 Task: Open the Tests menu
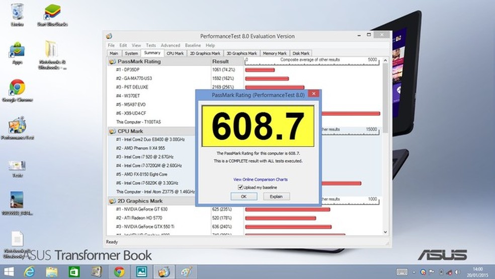[150, 45]
